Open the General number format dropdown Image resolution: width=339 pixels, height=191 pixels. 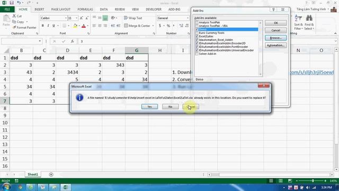pyautogui.click(x=188, y=18)
